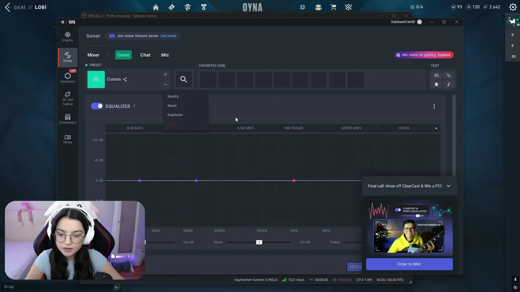Open the preset search magnifier
Screen dimensions: 520x292
click(184, 79)
